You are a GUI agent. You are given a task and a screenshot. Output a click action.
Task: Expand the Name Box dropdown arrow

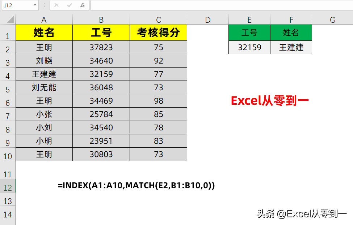pos(35,5)
